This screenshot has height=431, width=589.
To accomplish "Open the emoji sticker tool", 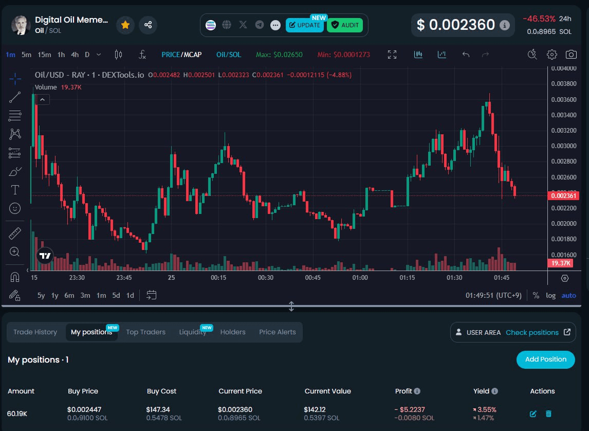I will click(x=15, y=208).
